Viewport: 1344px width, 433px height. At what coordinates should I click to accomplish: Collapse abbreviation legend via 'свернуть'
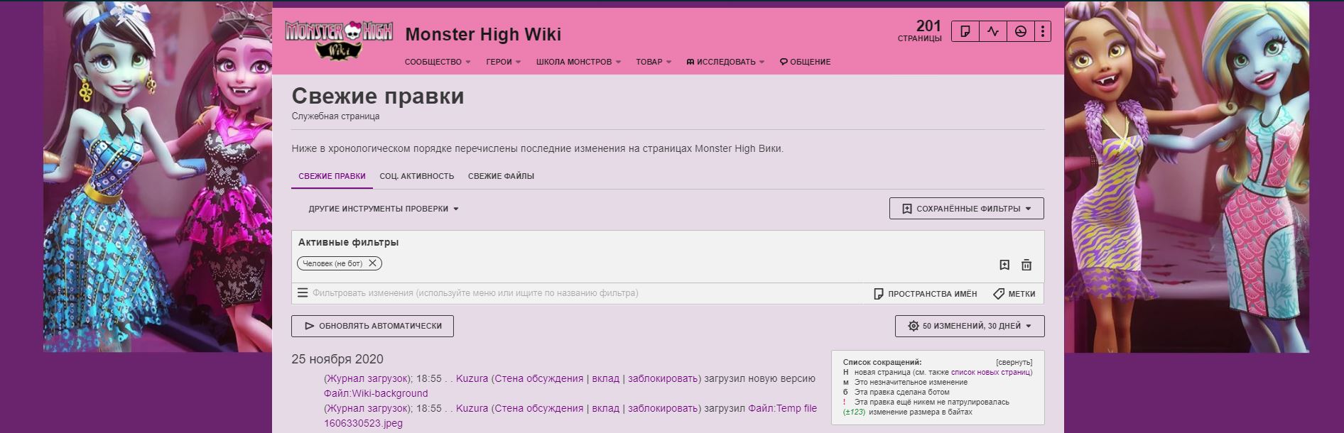coord(1014,362)
